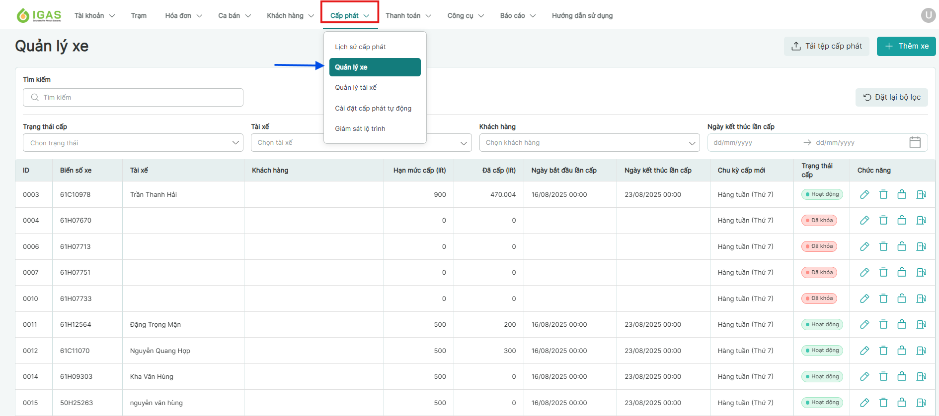Focus the Tìm kiếm search input field
Screen dimensions: 939x416
point(133,98)
